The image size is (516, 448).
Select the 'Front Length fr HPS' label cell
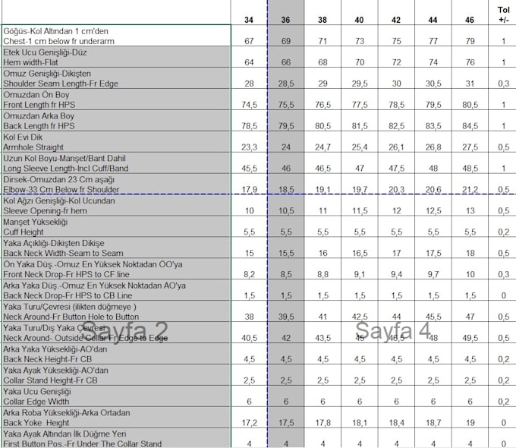(116, 99)
